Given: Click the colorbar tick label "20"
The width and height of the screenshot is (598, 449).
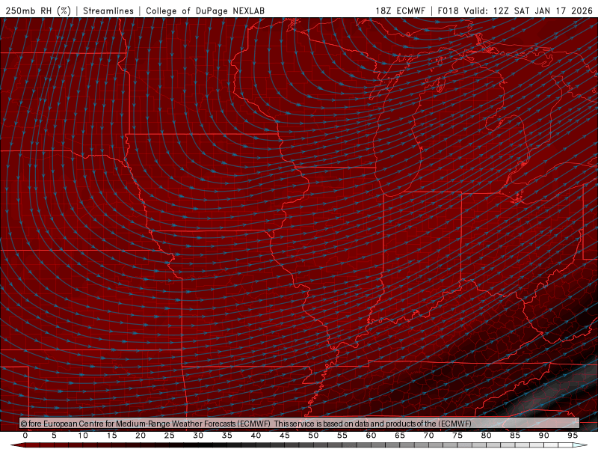Looking at the screenshot, I should 141,436.
